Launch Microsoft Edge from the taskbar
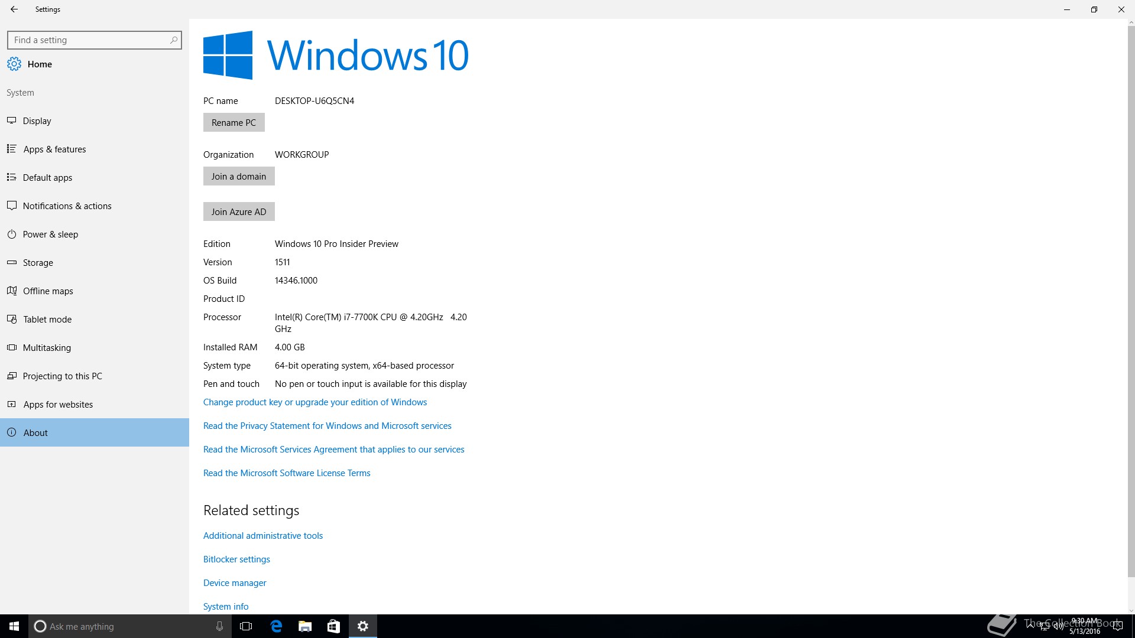Image resolution: width=1135 pixels, height=638 pixels. [275, 626]
